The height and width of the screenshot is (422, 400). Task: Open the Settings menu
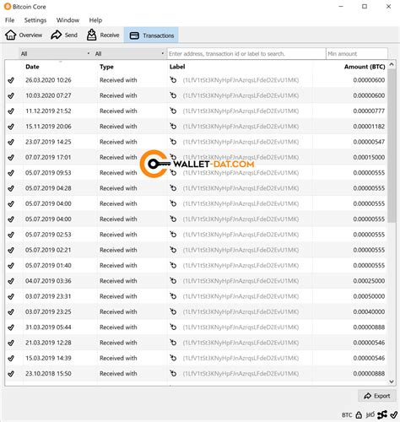point(35,20)
